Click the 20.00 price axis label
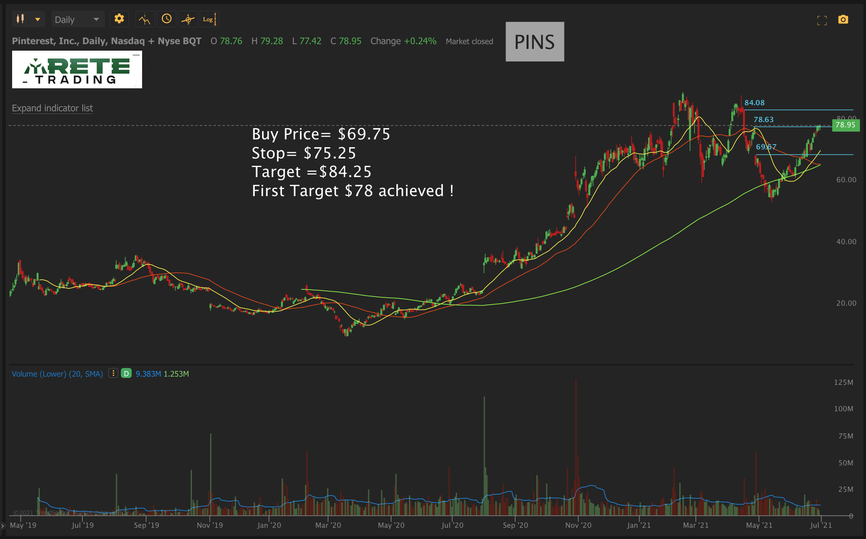Screen dimensions: 866x539 [x=846, y=303]
